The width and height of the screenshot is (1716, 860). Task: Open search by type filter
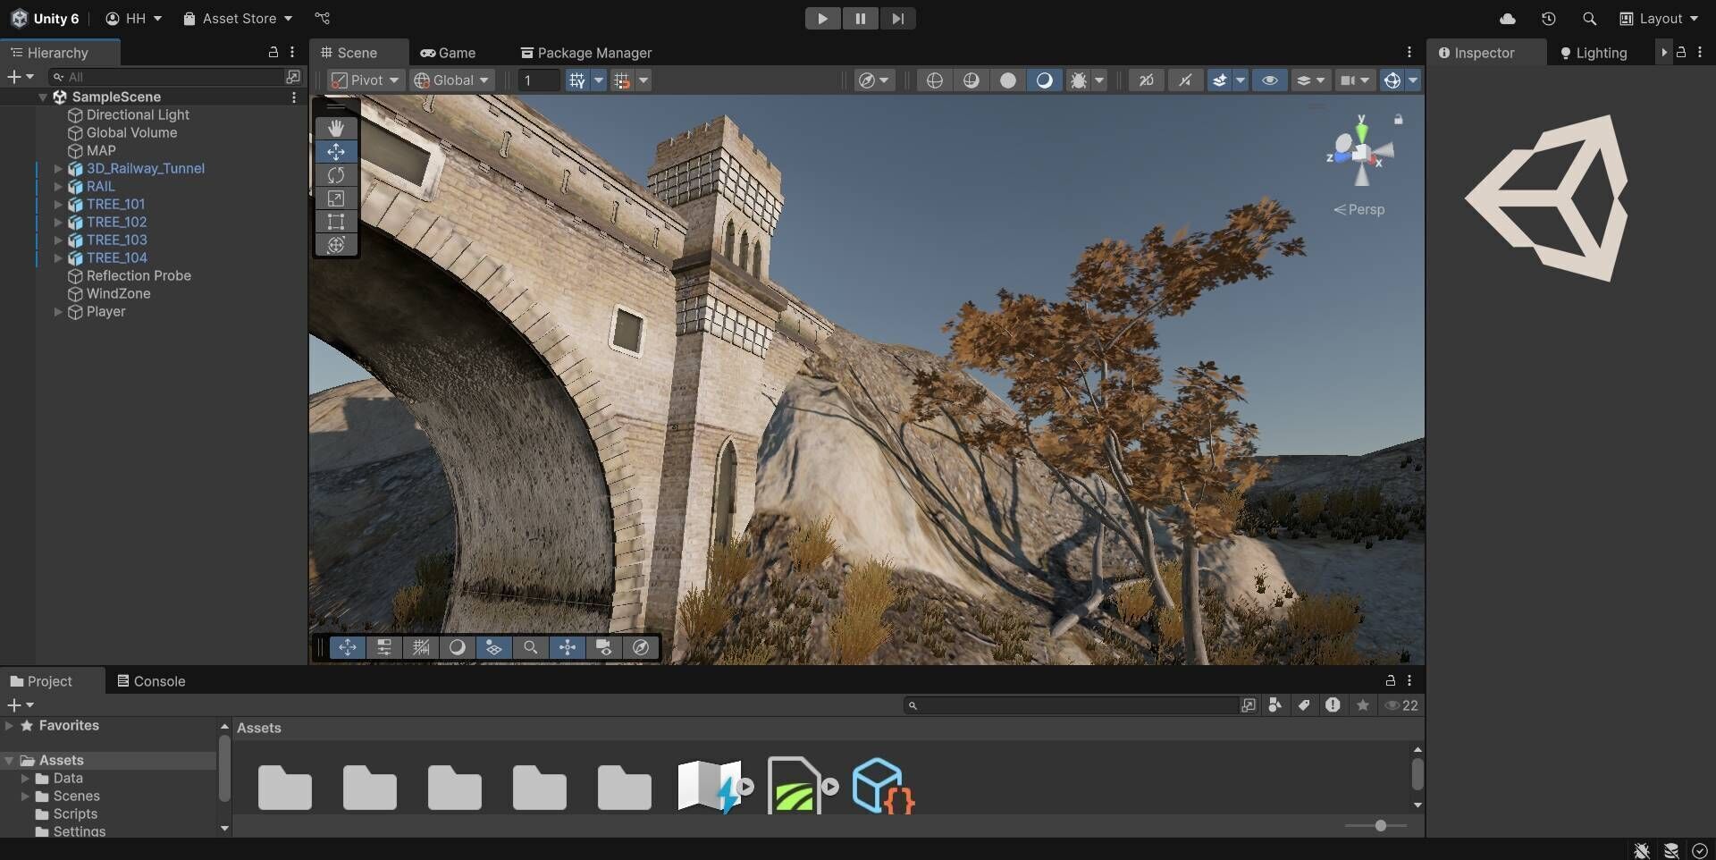(x=1275, y=705)
